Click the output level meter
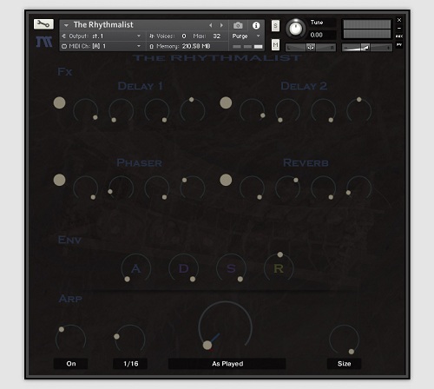Image resolution: width=434 pixels, height=389 pixels. point(367,29)
